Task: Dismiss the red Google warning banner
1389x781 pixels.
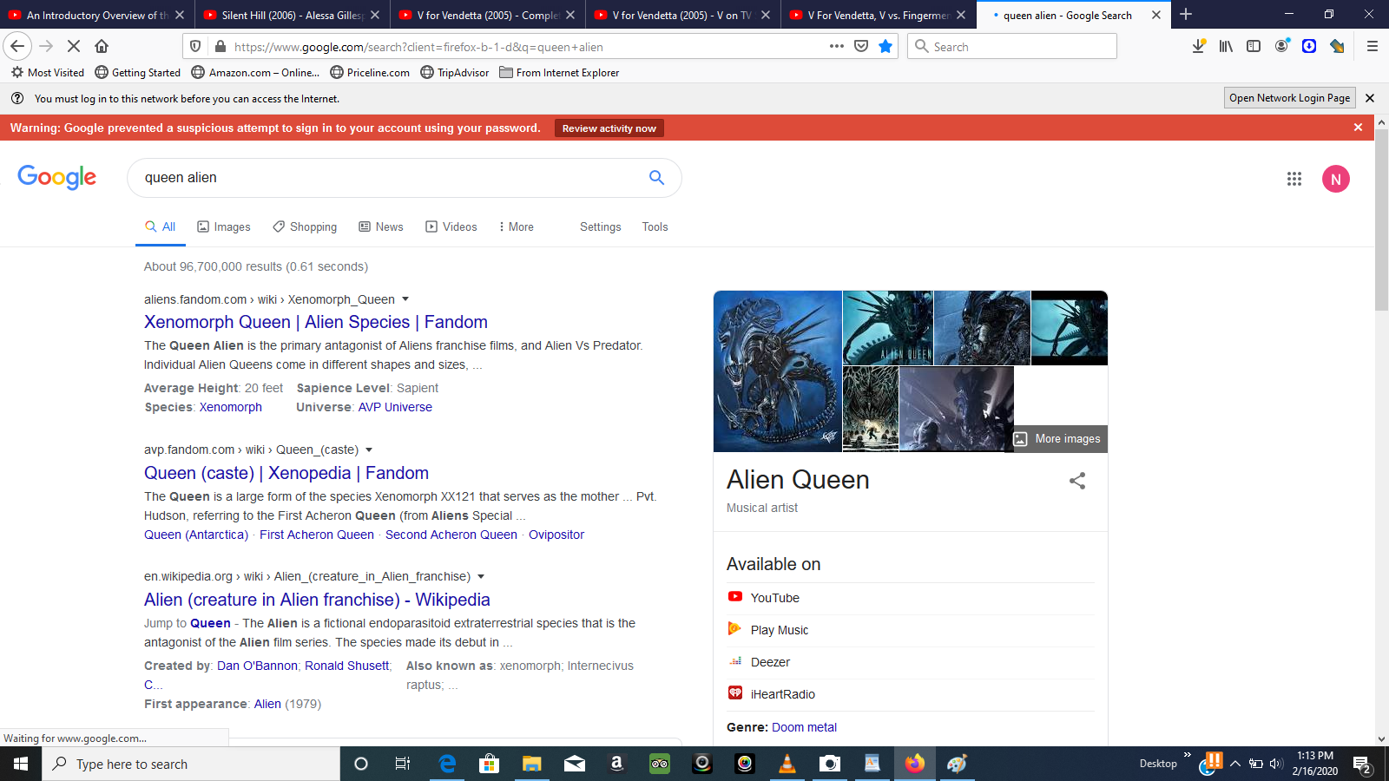Action: pos(1359,128)
